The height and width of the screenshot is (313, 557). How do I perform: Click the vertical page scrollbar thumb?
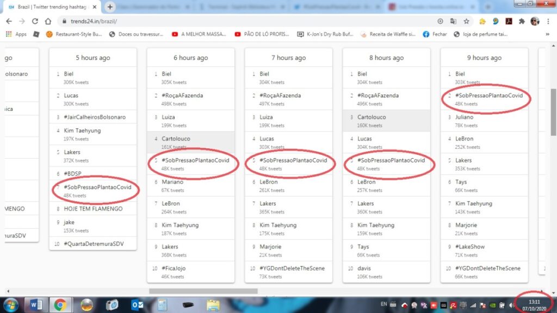[553, 112]
